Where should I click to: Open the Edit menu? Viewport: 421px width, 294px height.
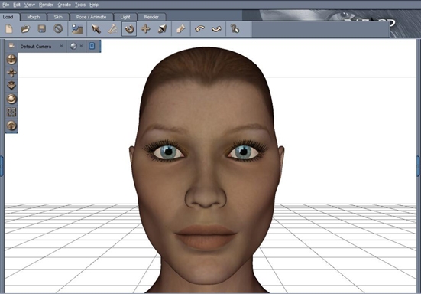[17, 5]
